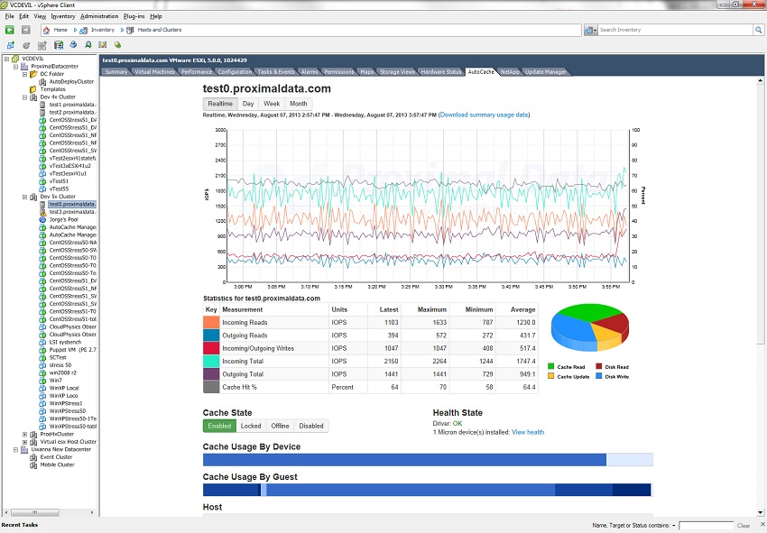This screenshot has height=533, width=767.
Task: Switch chart range to Day
Action: coord(248,104)
